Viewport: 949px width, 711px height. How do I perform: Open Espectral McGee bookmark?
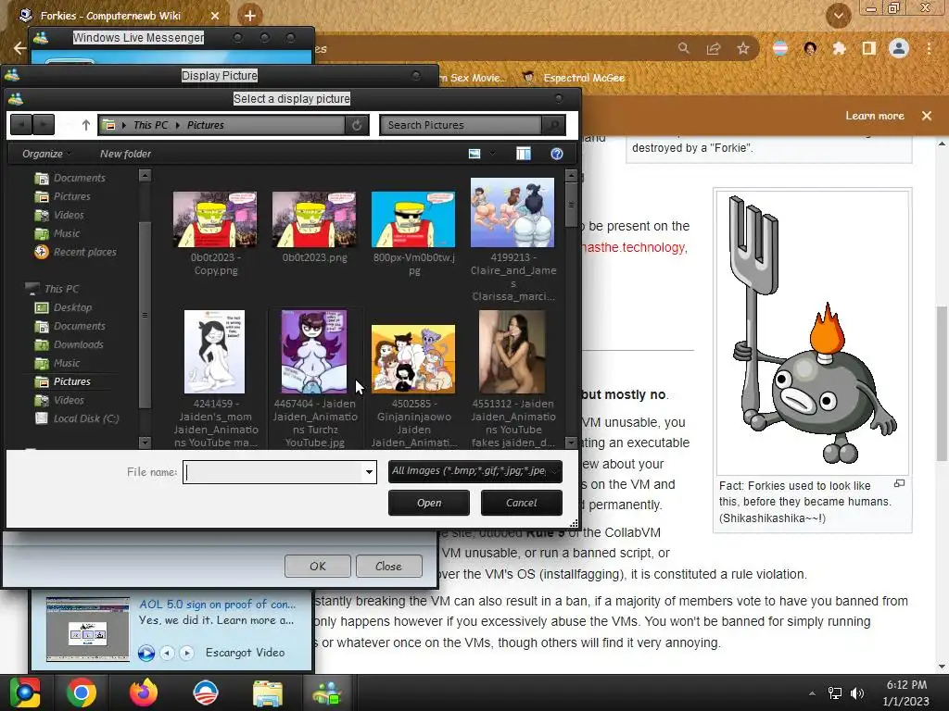[573, 78]
